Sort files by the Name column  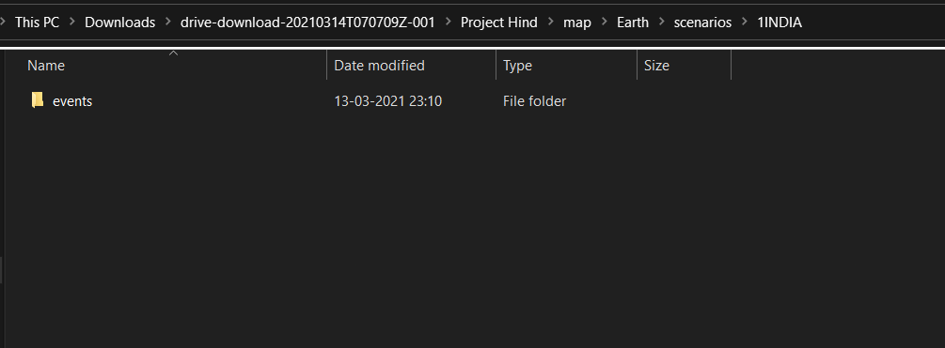[174, 65]
